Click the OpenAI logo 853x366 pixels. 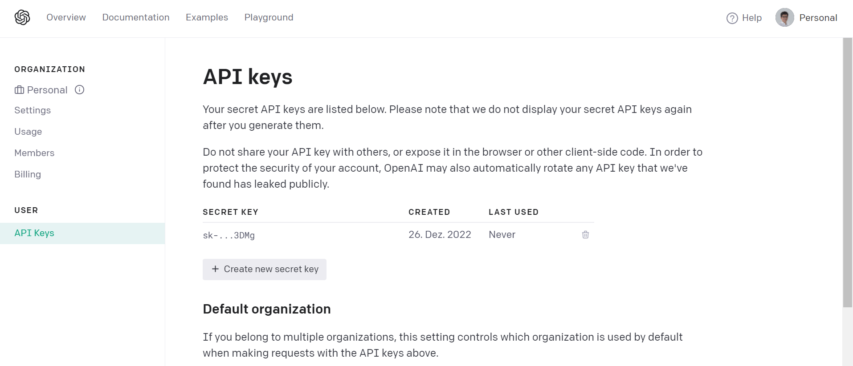[x=21, y=17]
